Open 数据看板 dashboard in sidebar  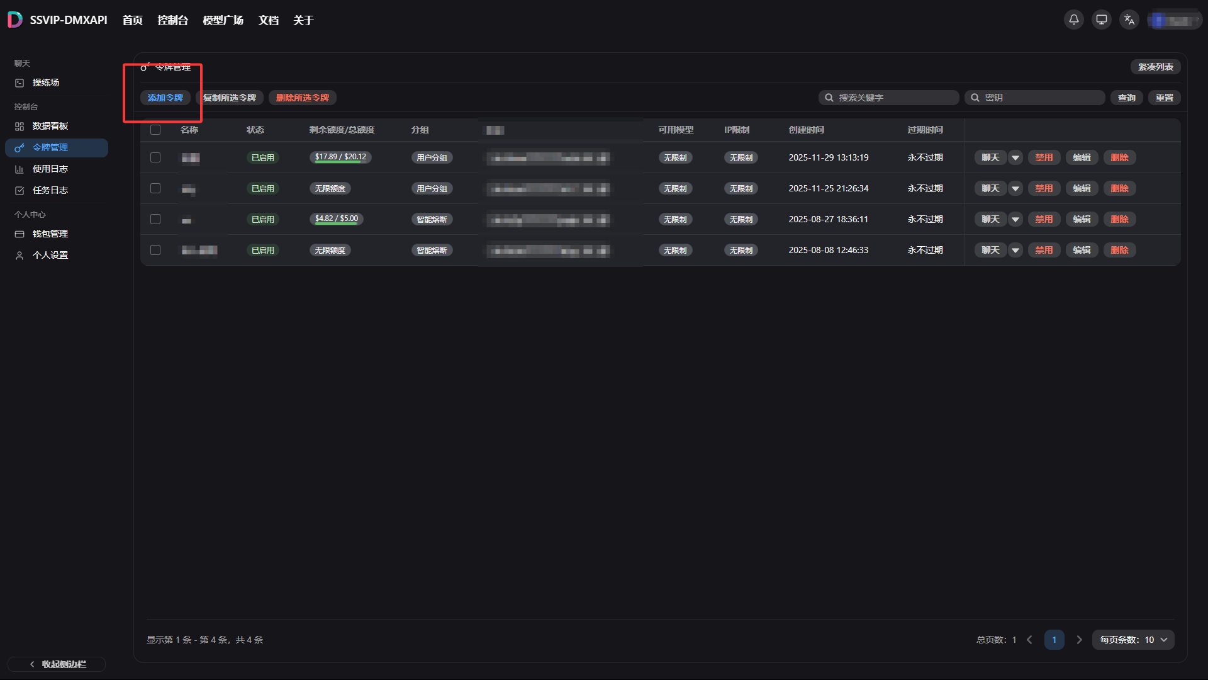[50, 126]
